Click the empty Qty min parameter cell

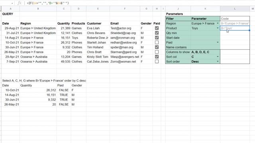coord(206,33)
